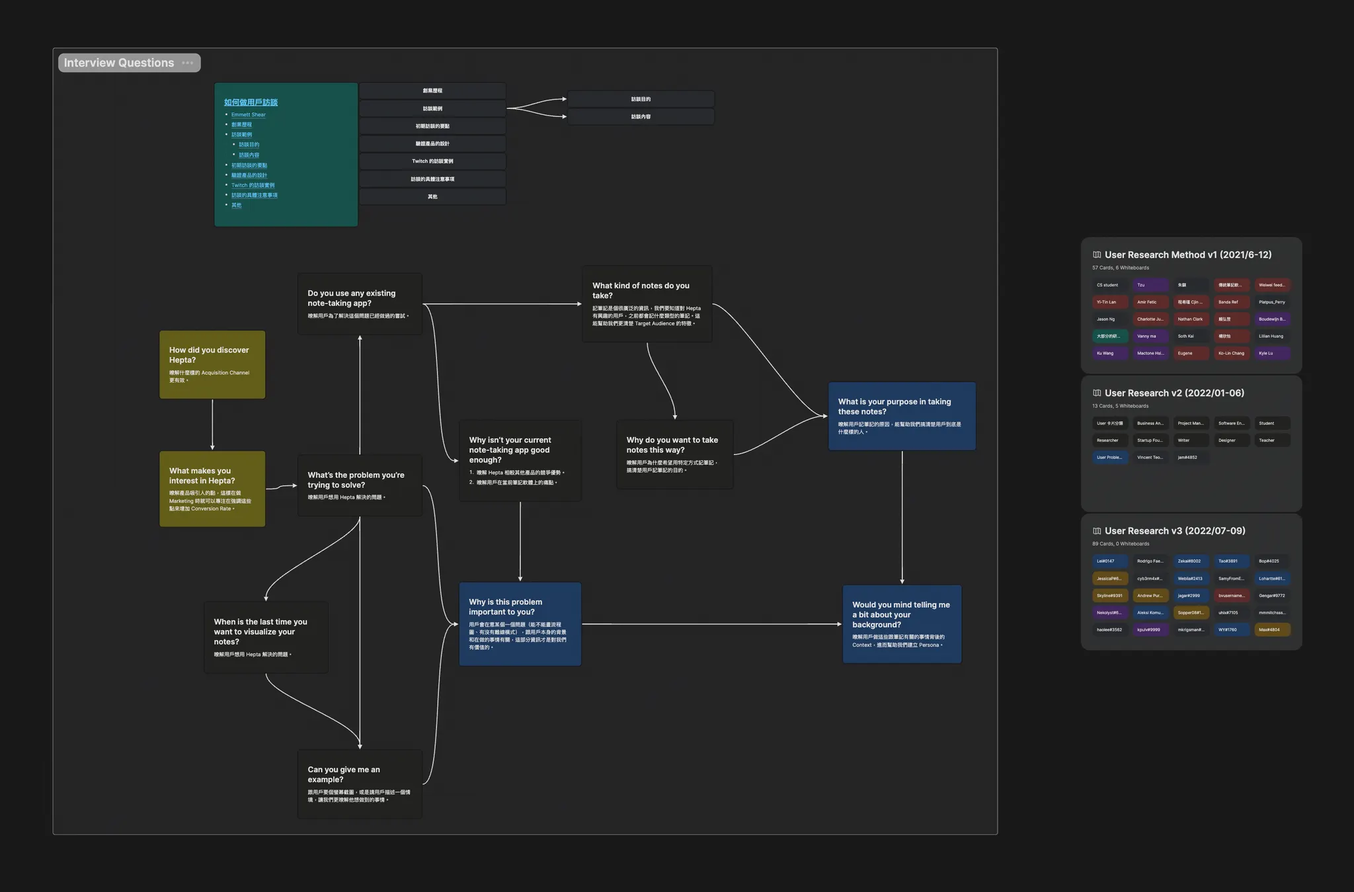The image size is (1354, 892).
Task: Click the map icon beside User Research v3
Action: (1097, 531)
